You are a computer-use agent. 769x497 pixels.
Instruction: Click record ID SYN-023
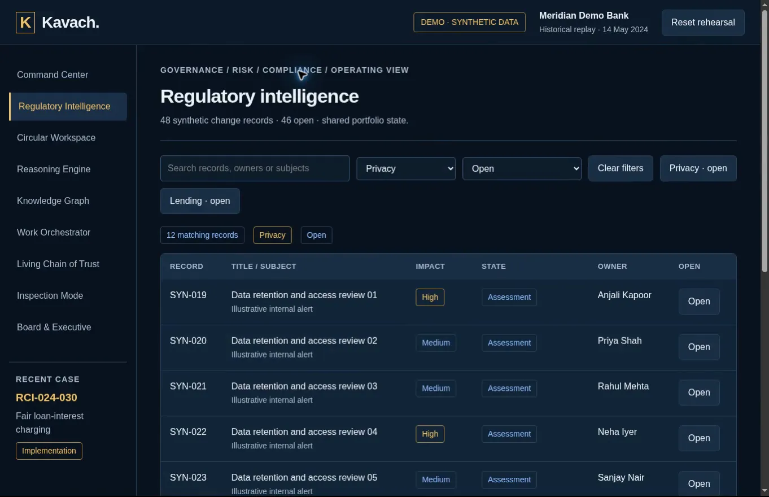(x=188, y=477)
